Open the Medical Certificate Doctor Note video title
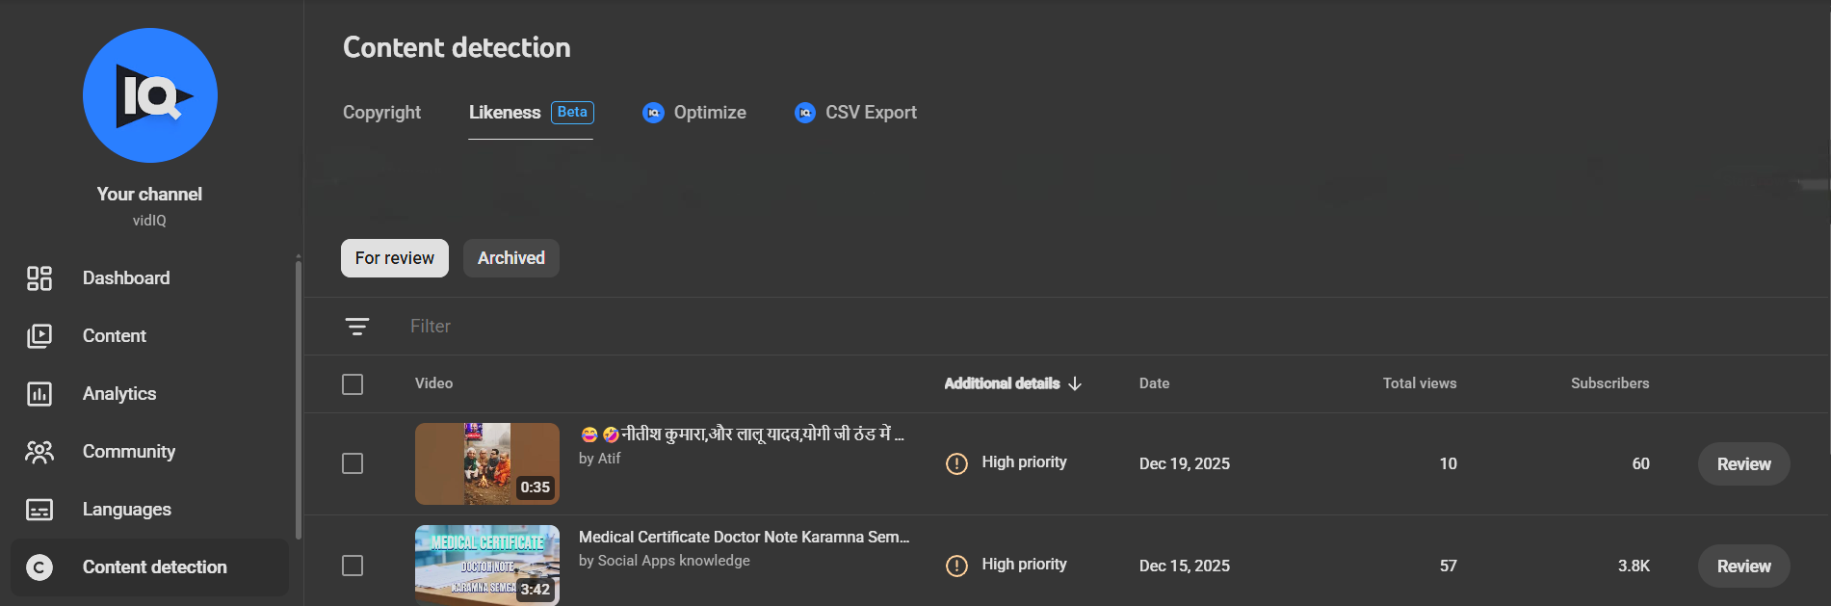1831x606 pixels. pyautogui.click(x=744, y=538)
